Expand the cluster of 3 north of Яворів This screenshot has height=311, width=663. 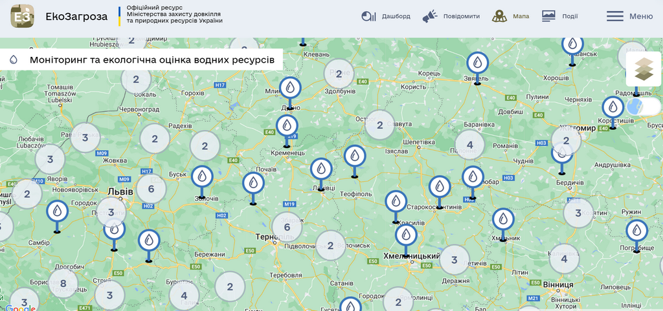[x=50, y=160]
